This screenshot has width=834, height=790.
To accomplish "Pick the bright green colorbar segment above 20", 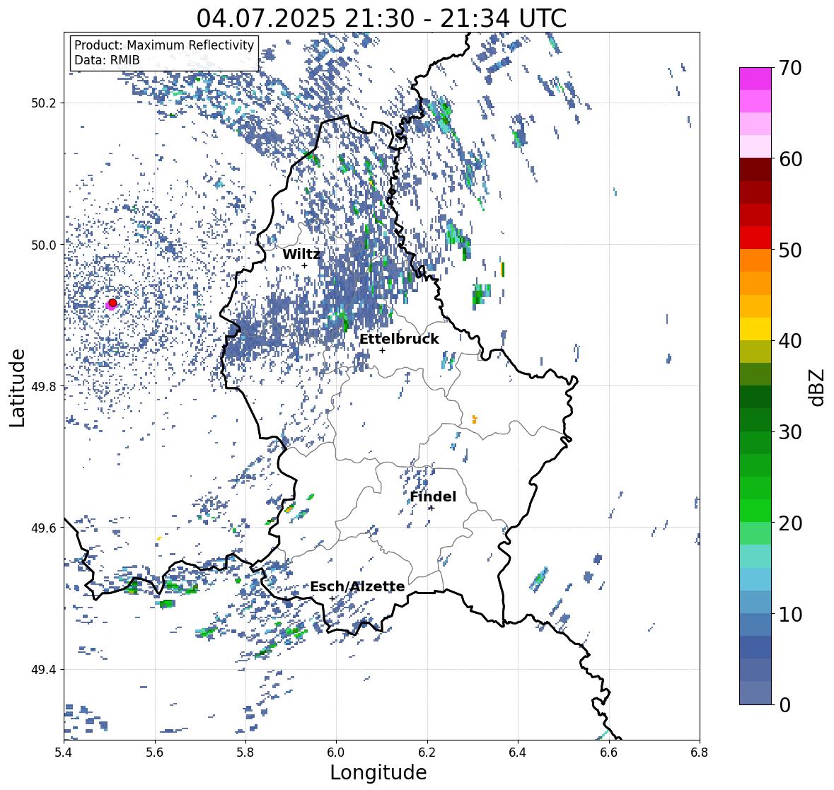I will pyautogui.click(x=755, y=511).
